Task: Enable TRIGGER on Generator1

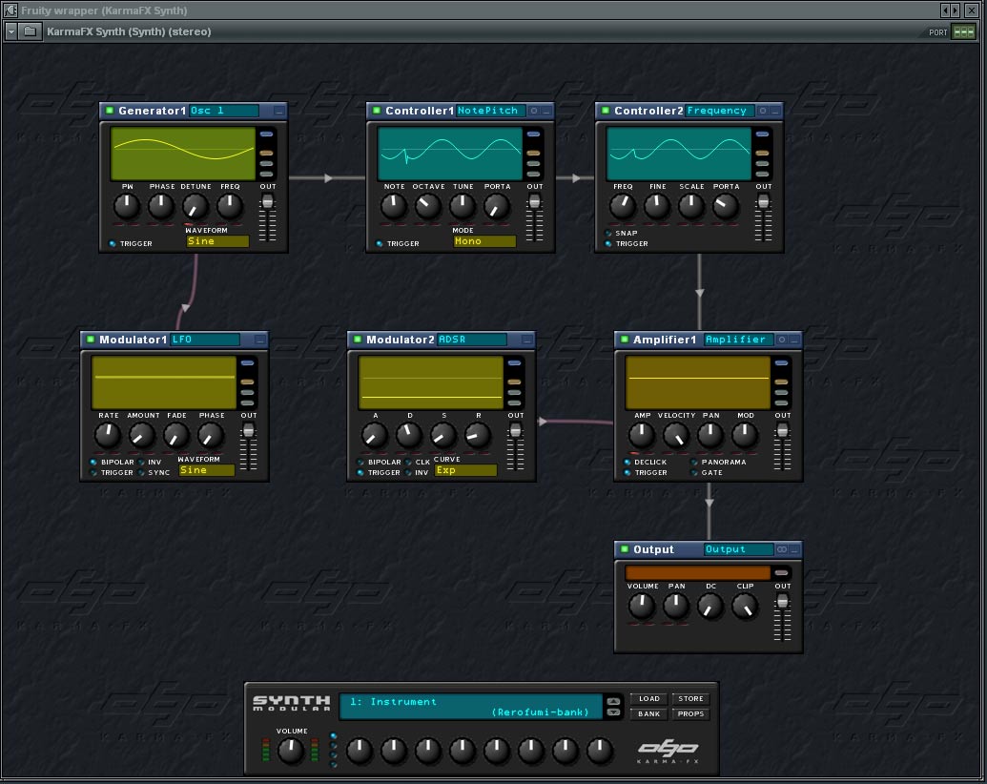Action: coord(113,244)
